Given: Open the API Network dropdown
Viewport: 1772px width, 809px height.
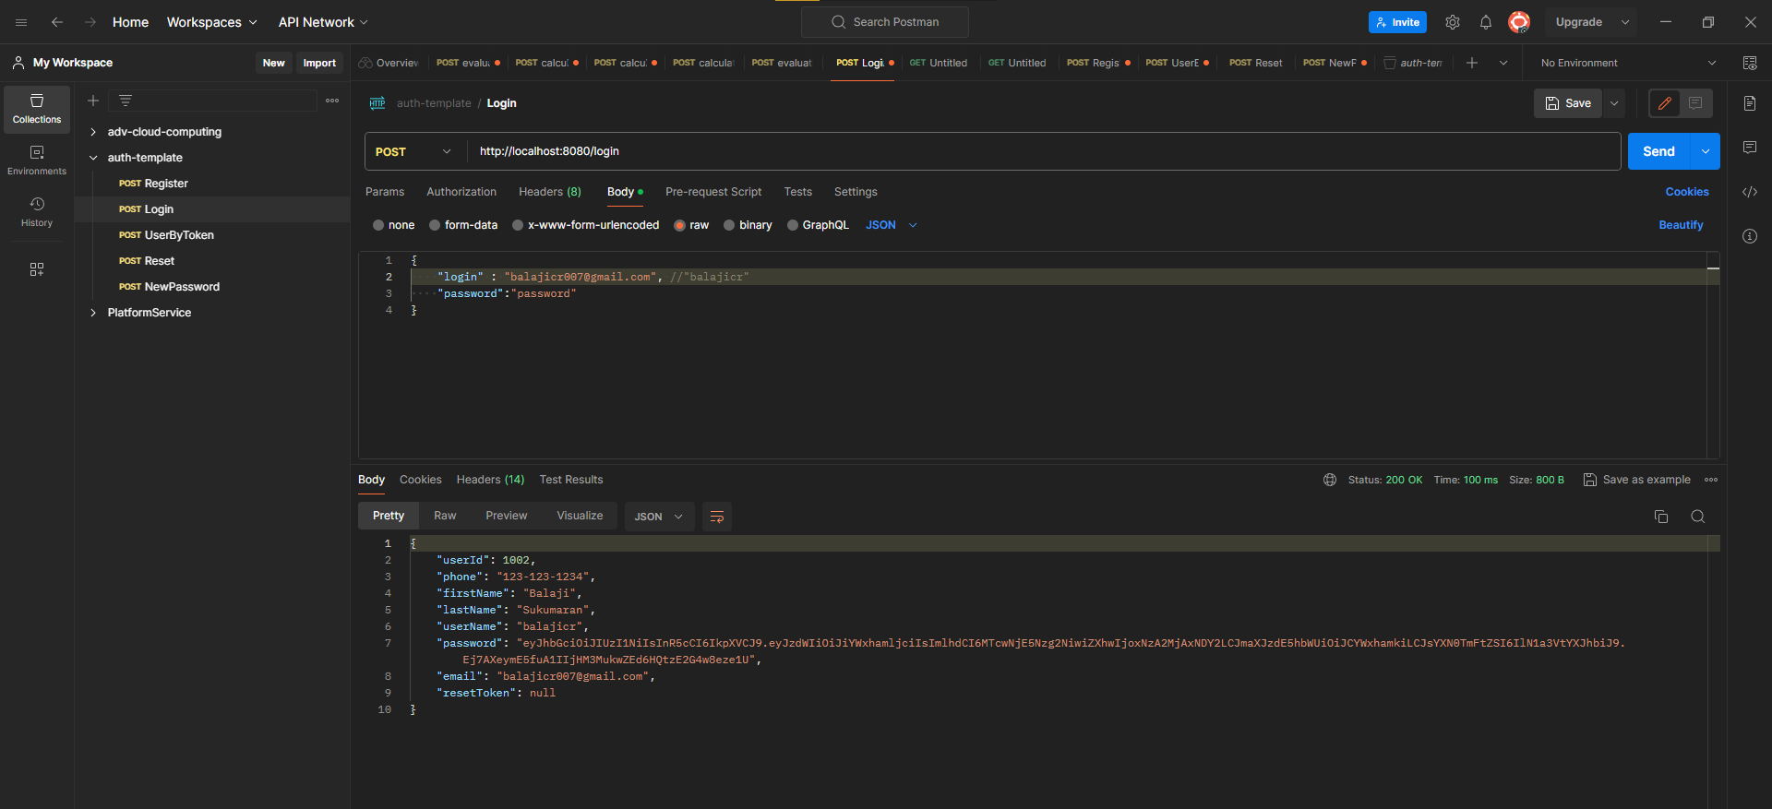Looking at the screenshot, I should click(x=324, y=22).
